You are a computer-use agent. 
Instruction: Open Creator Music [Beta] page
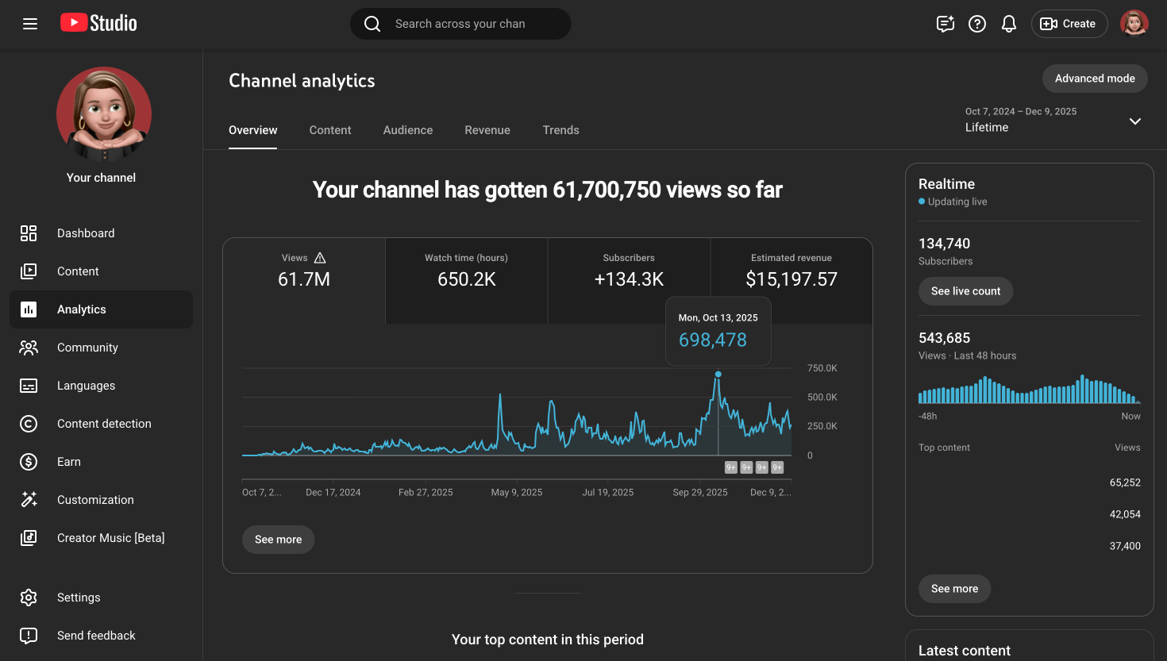click(x=110, y=538)
